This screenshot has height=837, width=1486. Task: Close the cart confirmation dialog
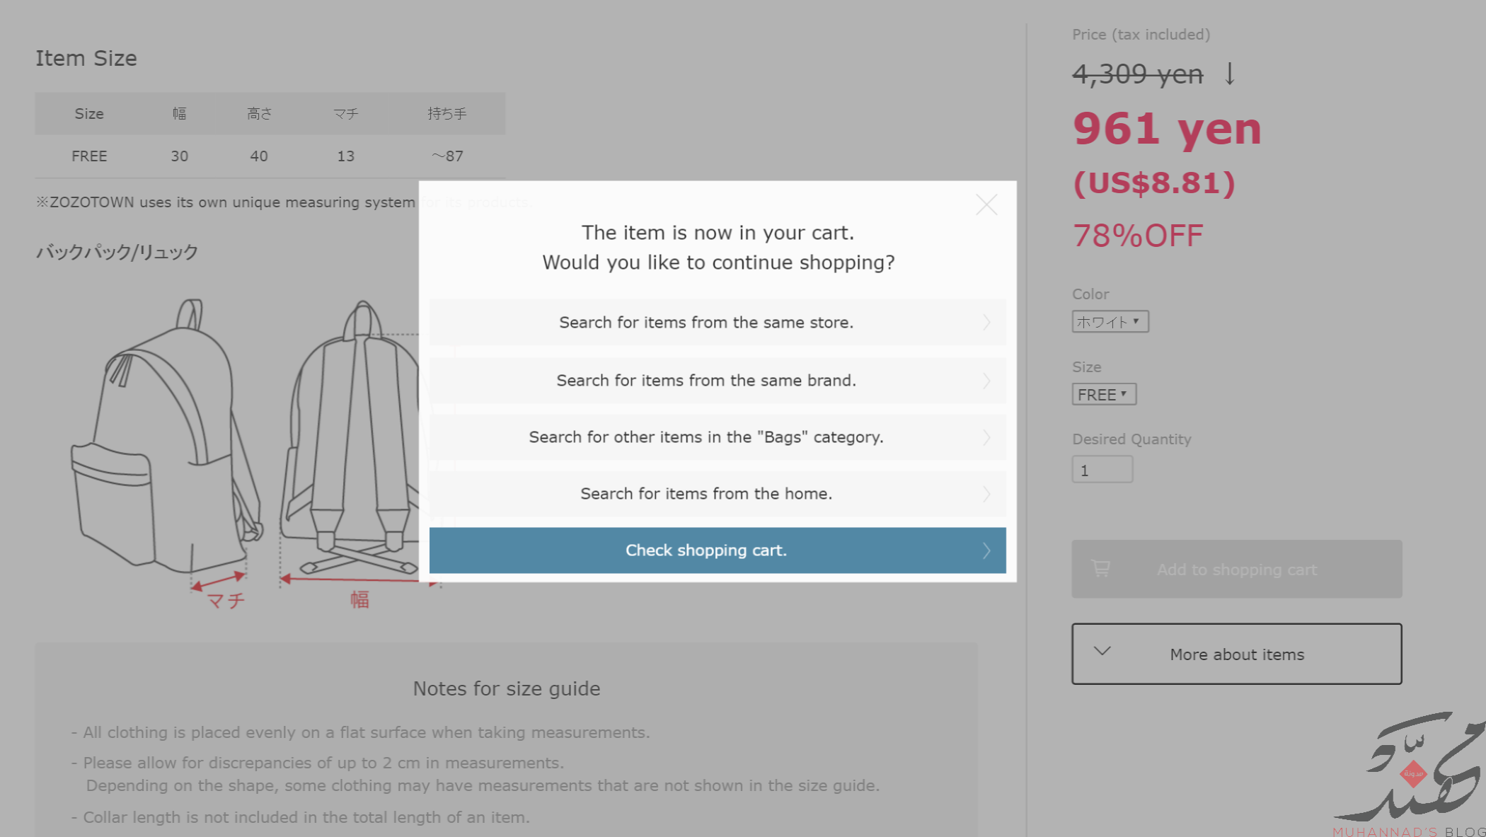coord(986,205)
